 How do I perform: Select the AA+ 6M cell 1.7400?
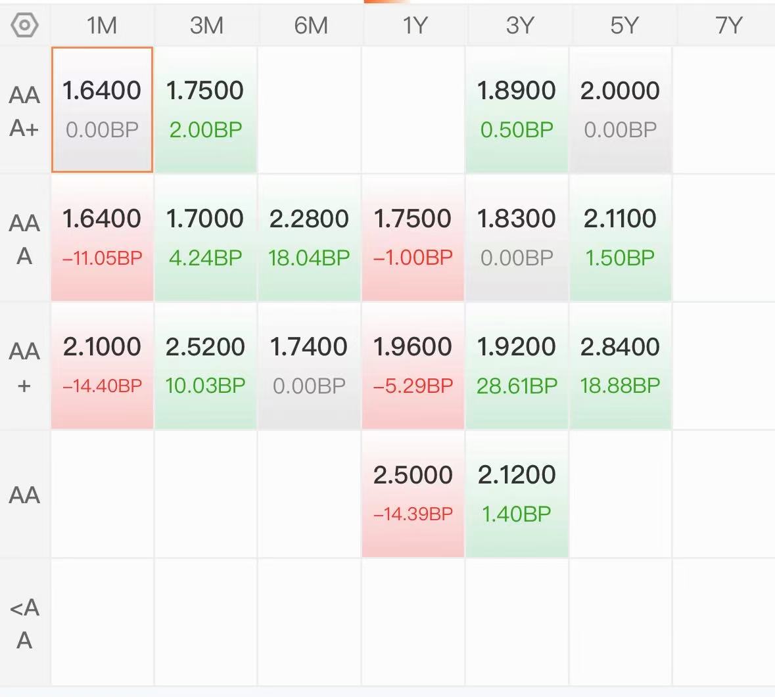pos(309,365)
